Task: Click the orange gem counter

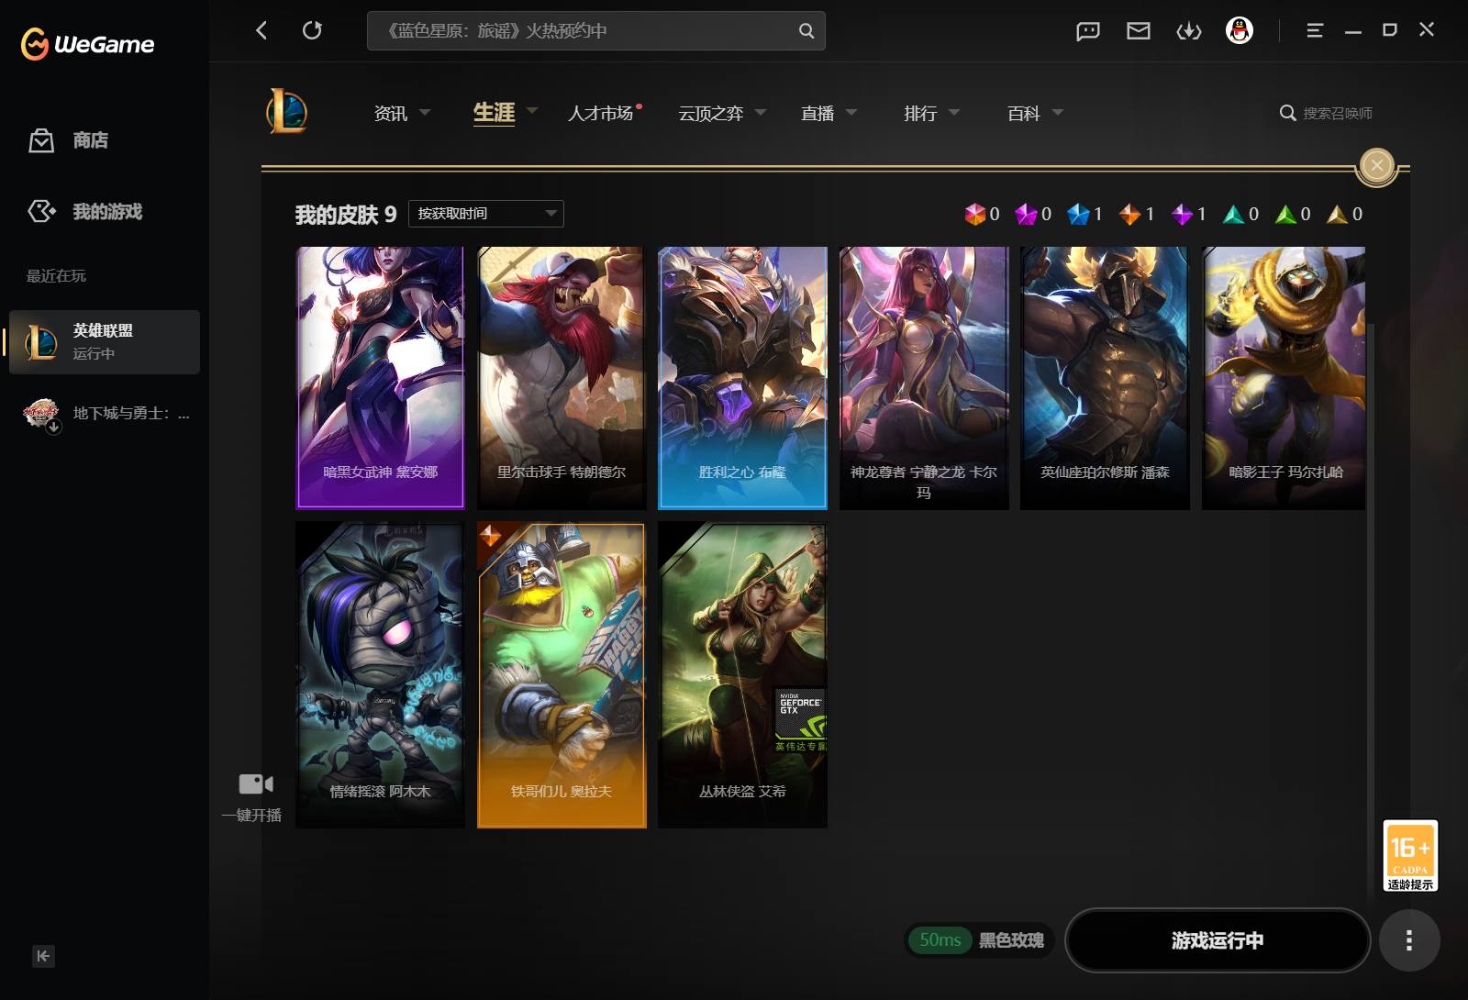Action: [x=1138, y=214]
